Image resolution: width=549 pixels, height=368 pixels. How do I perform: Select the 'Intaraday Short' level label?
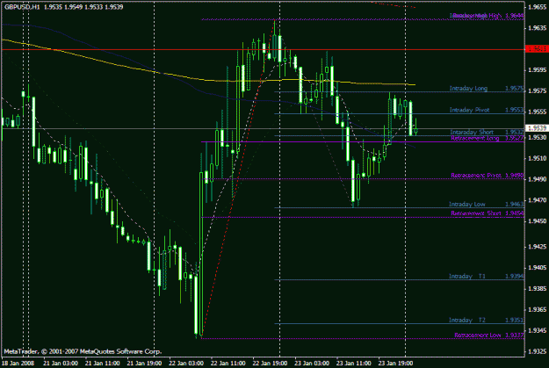click(472, 132)
